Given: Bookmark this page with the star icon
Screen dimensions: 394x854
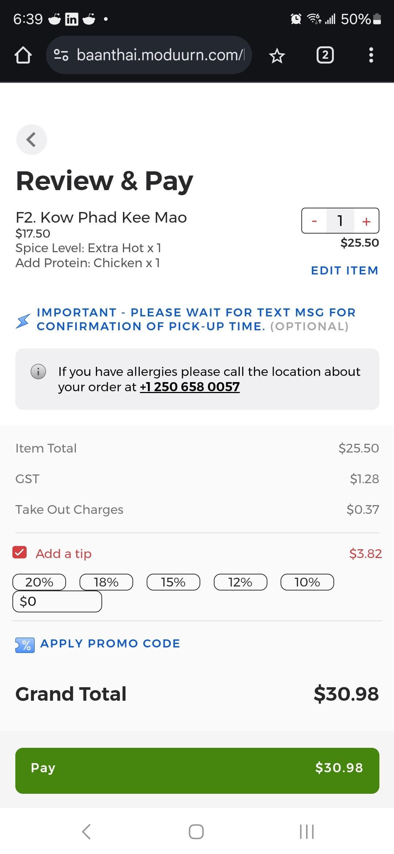Looking at the screenshot, I should point(277,56).
